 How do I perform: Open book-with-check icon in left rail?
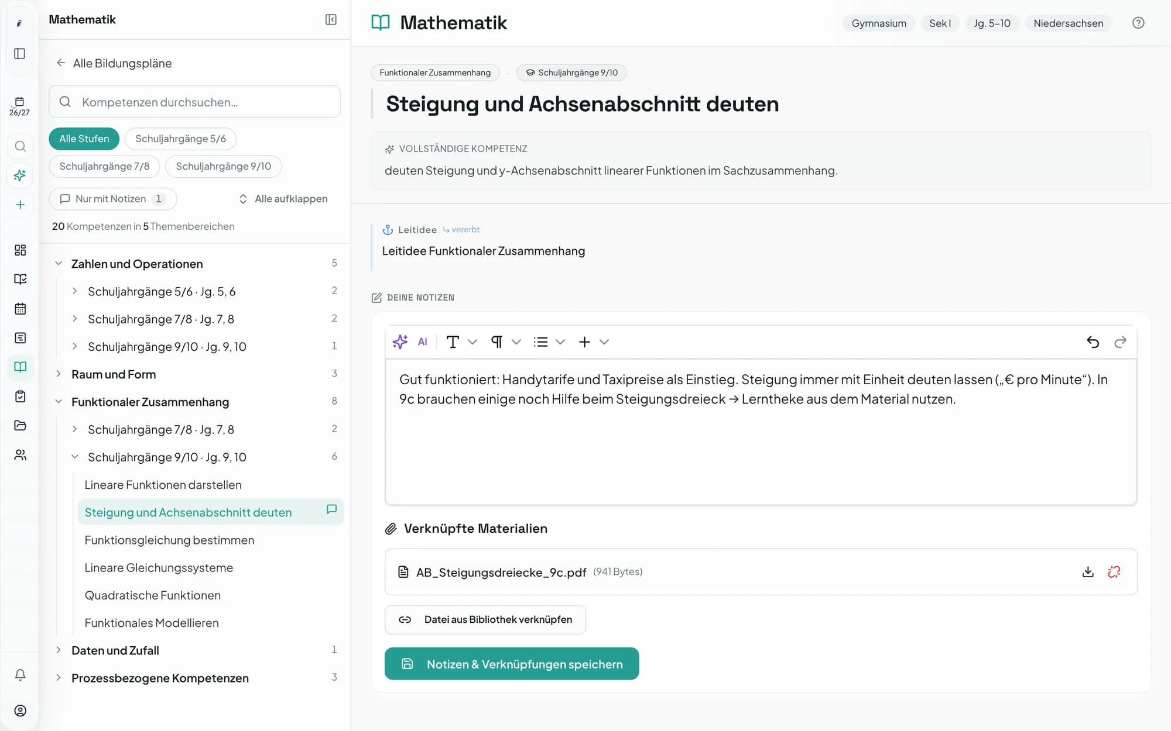pos(20,280)
